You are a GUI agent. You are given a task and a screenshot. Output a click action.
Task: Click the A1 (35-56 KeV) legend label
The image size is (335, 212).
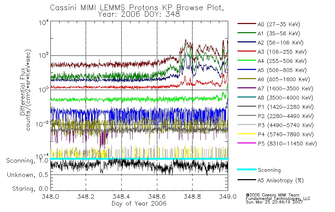279,34
